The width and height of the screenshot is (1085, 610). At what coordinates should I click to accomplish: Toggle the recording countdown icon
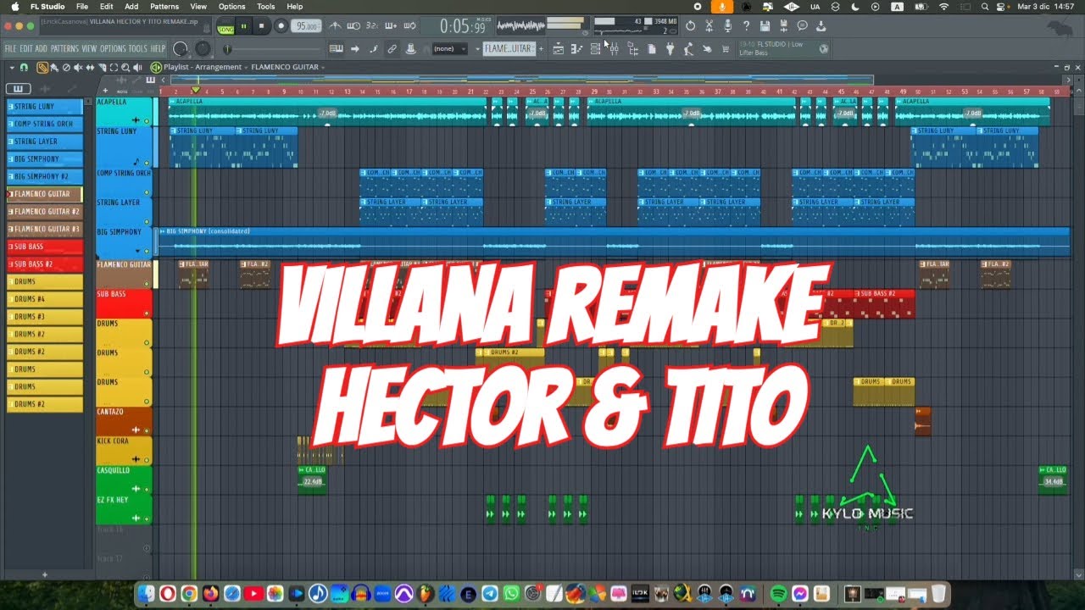(x=372, y=25)
